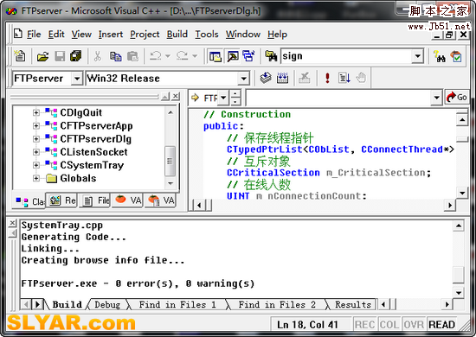
Task: Click the workspace tree scrollbar thumb
Action: 170,161
